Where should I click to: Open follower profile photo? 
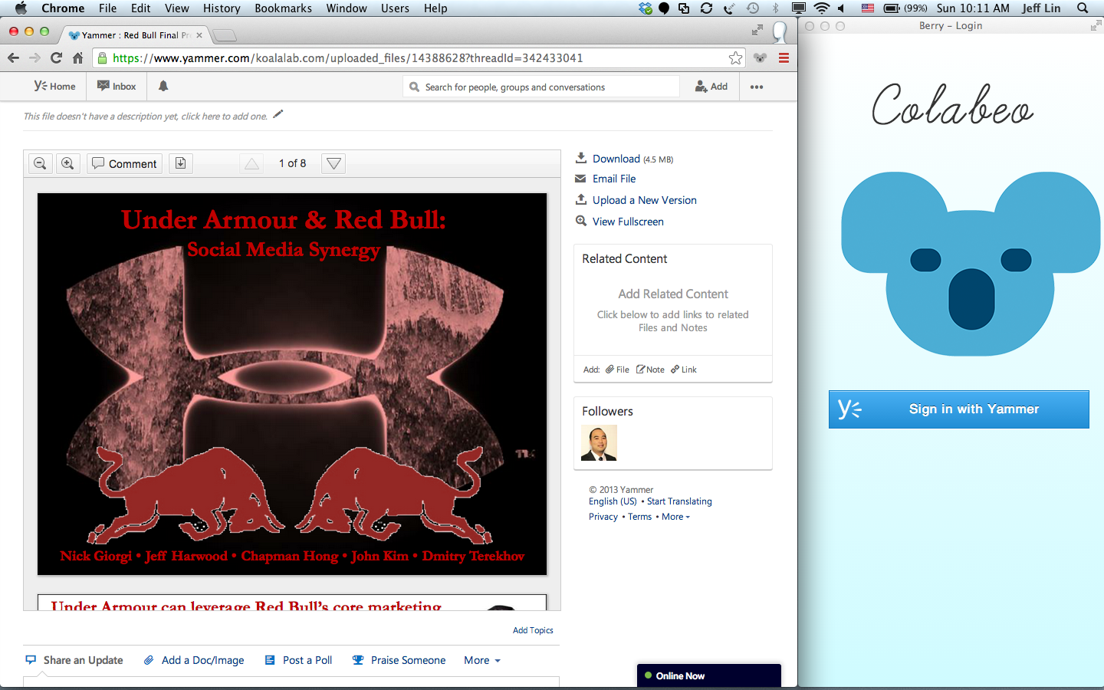pos(599,443)
